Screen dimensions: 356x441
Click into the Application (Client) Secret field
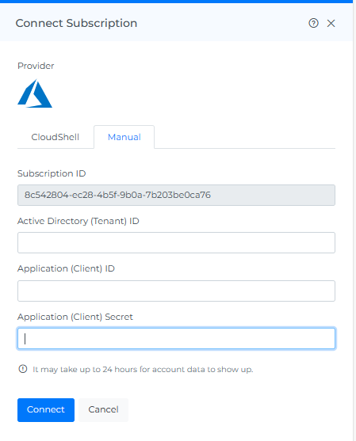[x=176, y=338]
